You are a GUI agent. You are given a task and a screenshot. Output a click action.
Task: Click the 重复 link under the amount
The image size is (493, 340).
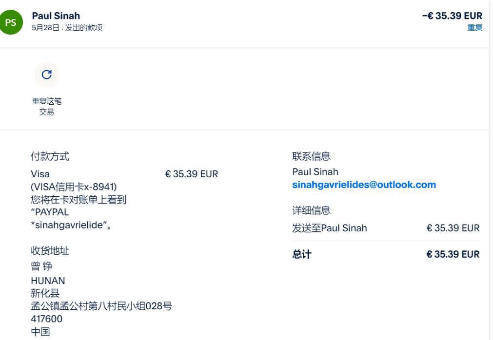click(x=474, y=28)
